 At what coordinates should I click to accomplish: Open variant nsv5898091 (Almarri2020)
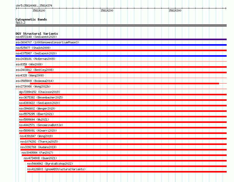coord(38,131)
